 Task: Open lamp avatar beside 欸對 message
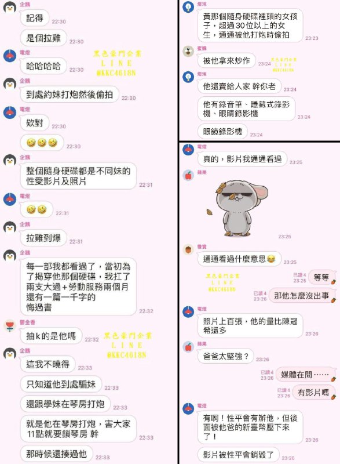coord(9,113)
